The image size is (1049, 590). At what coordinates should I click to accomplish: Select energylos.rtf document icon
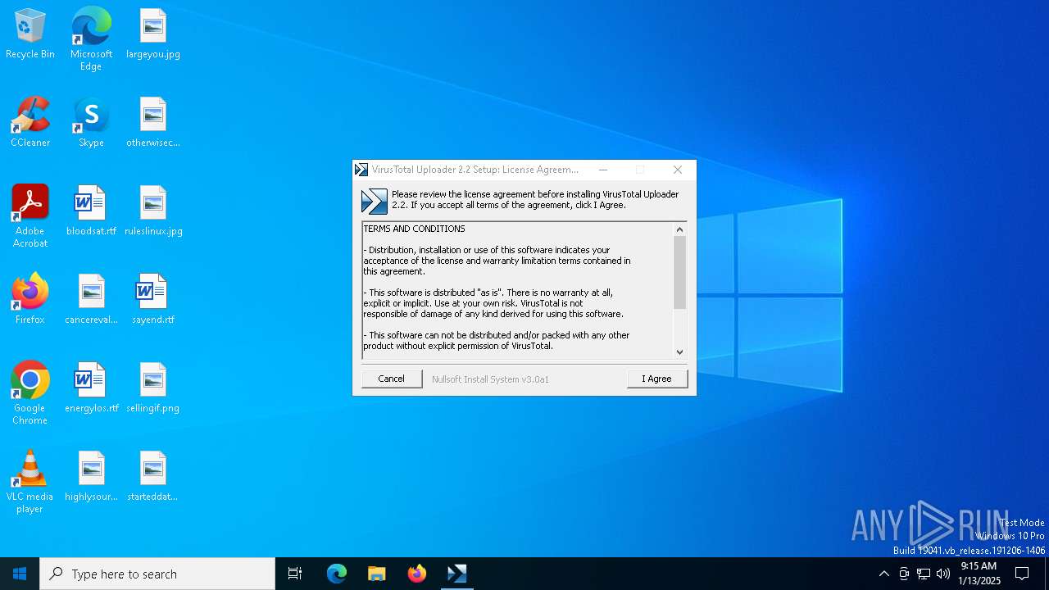click(x=91, y=388)
